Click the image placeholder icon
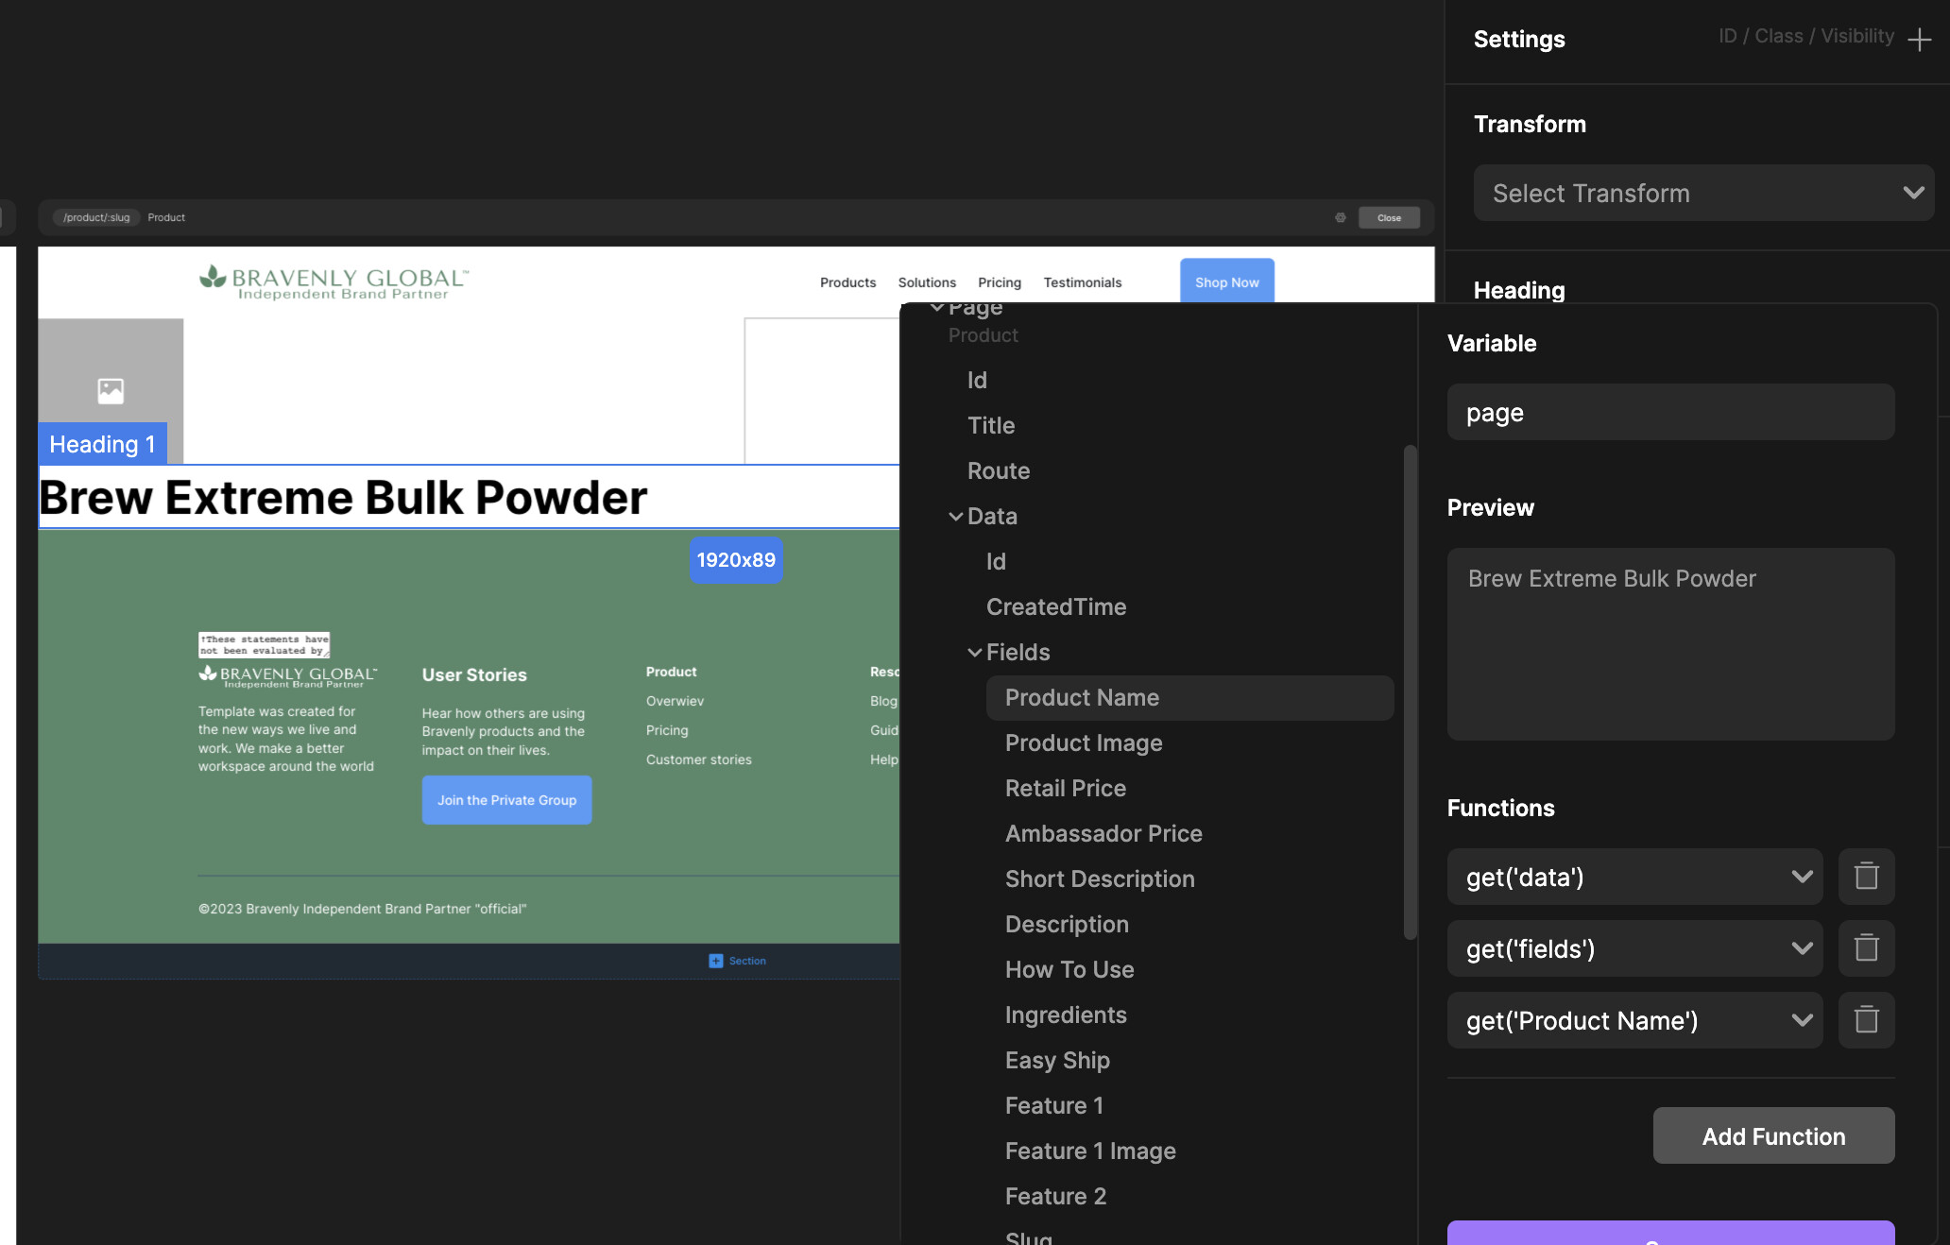The width and height of the screenshot is (1950, 1245). (x=111, y=391)
